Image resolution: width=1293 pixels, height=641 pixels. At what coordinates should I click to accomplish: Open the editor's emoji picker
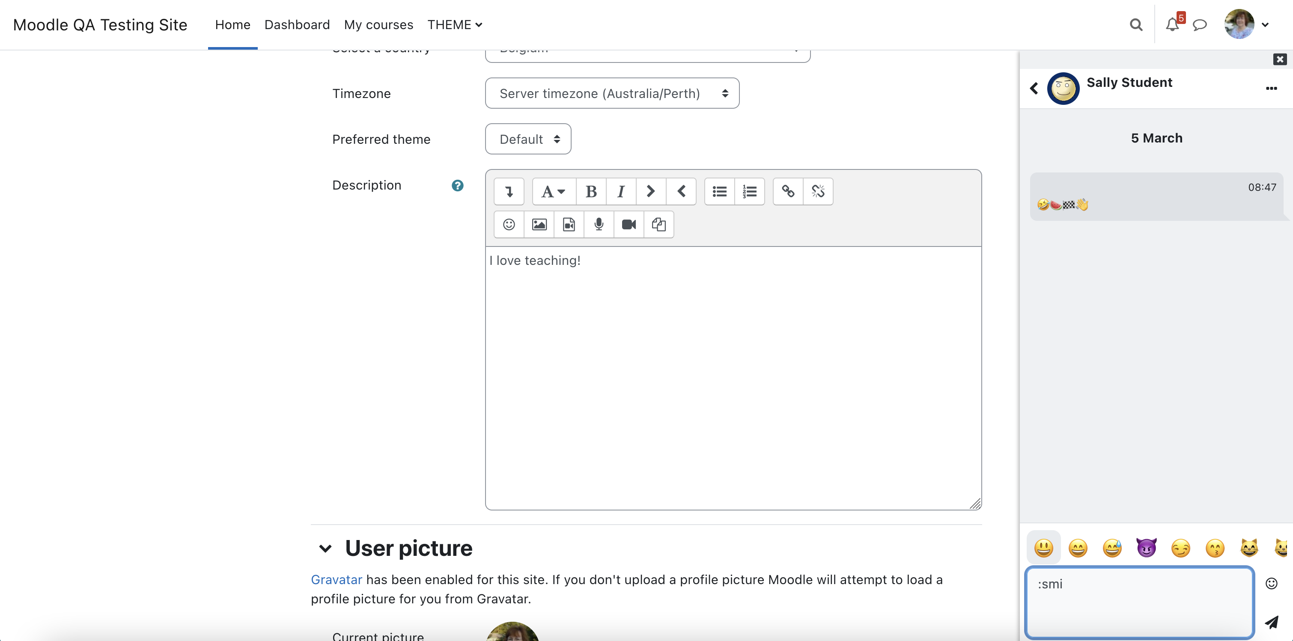click(509, 225)
